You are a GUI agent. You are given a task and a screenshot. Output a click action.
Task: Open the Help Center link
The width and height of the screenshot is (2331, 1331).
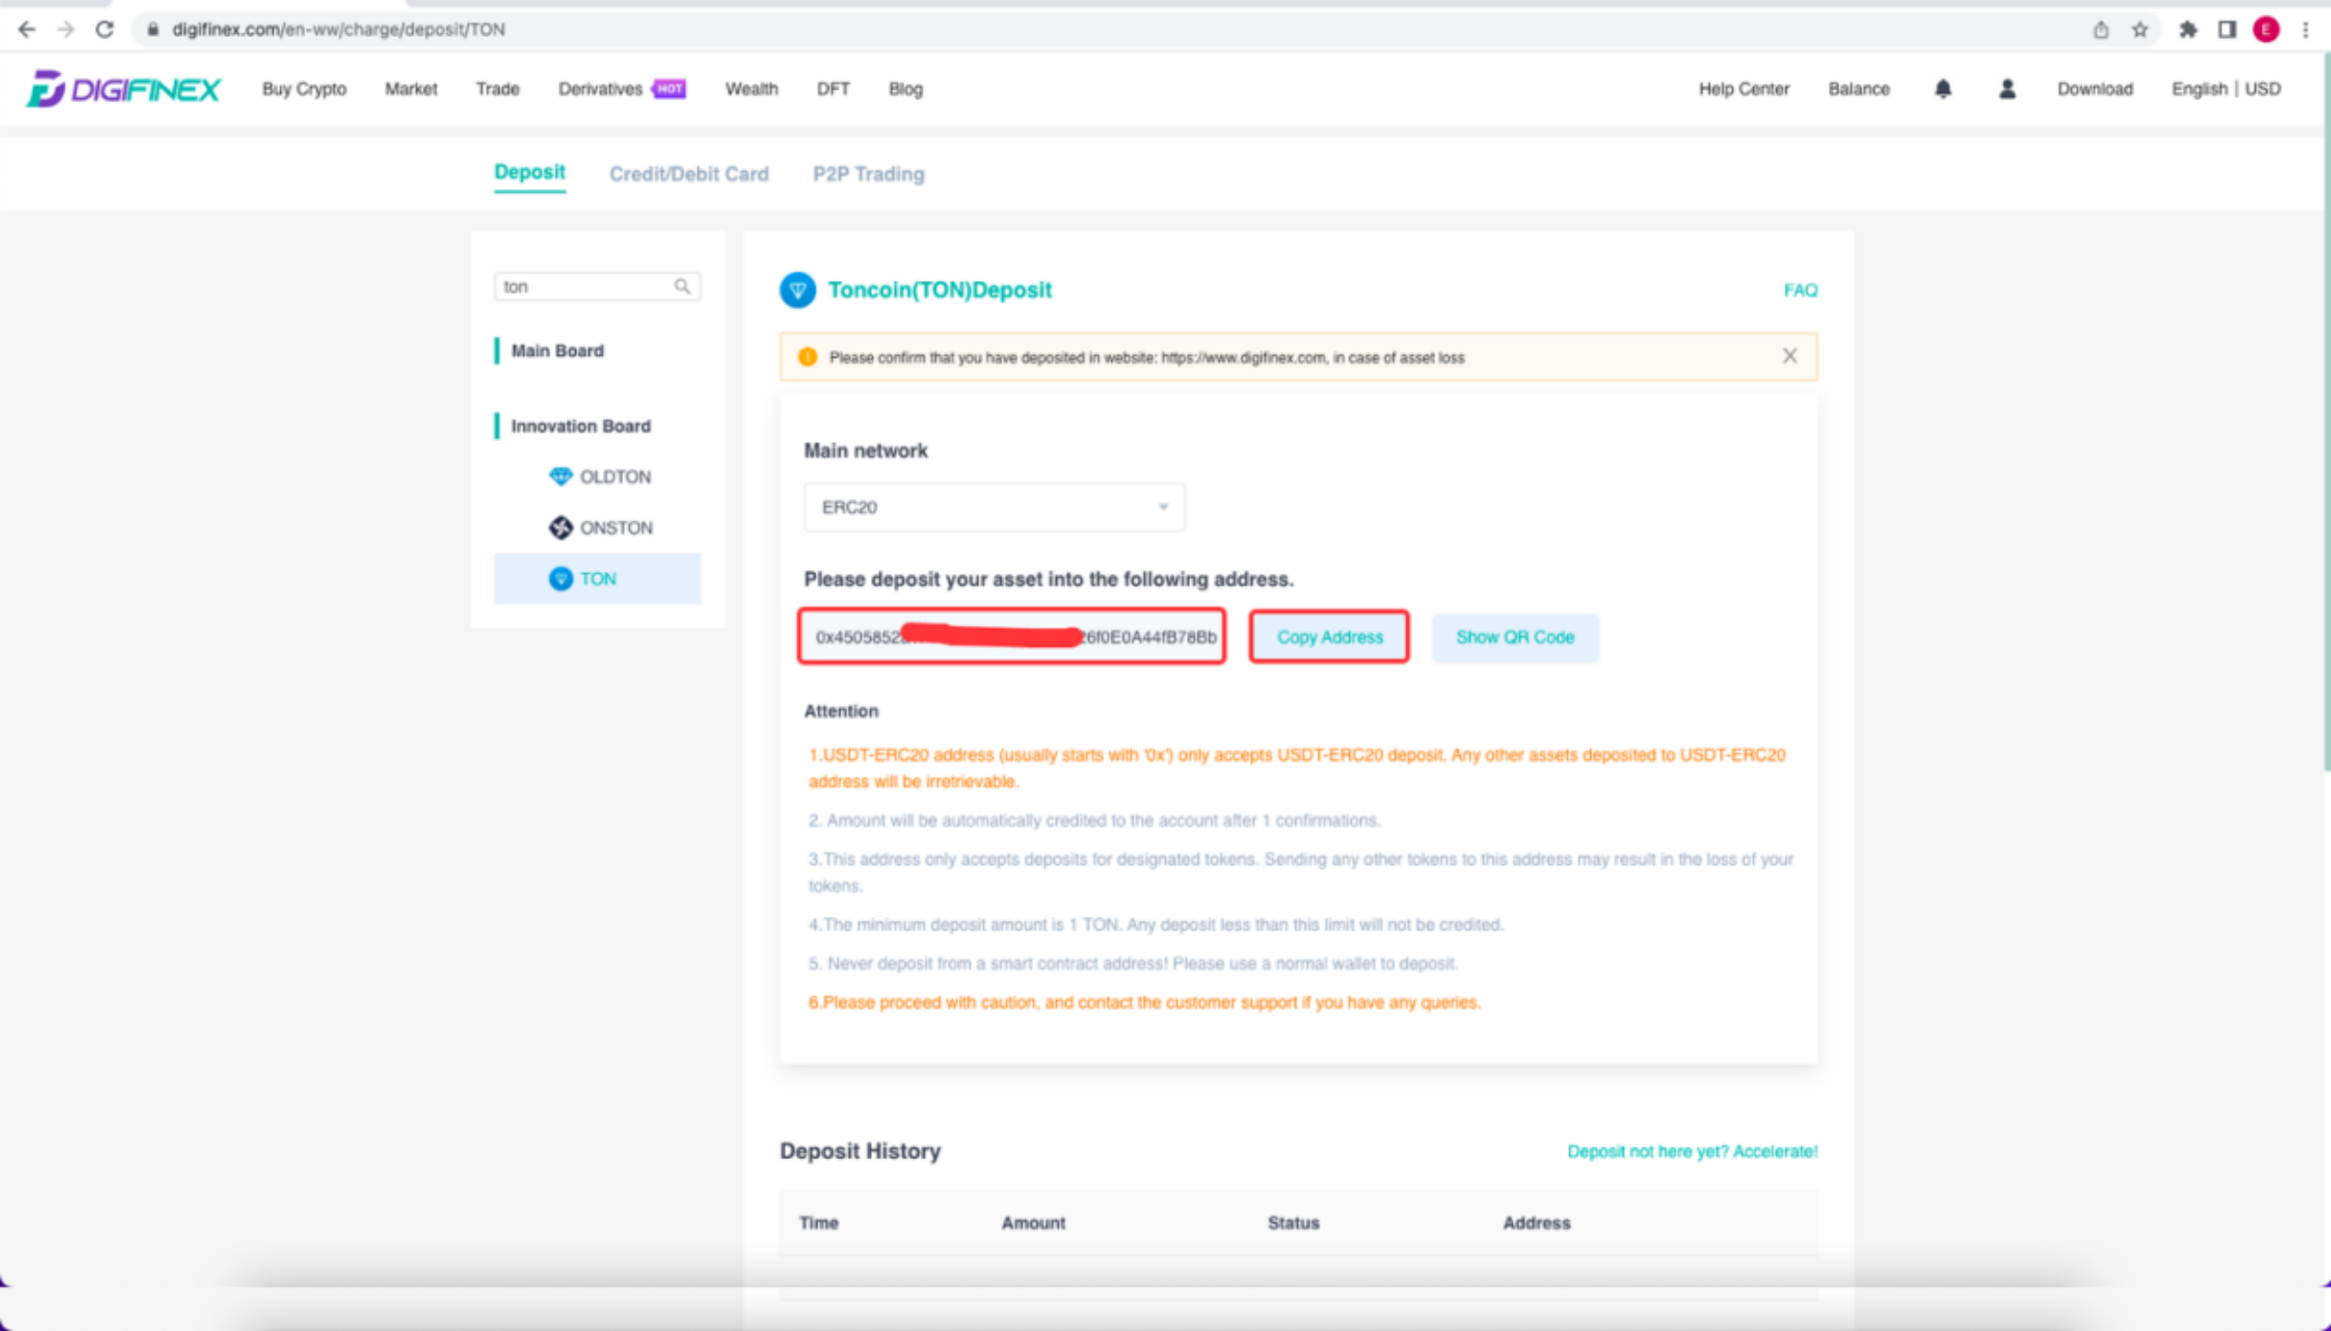1743,89
